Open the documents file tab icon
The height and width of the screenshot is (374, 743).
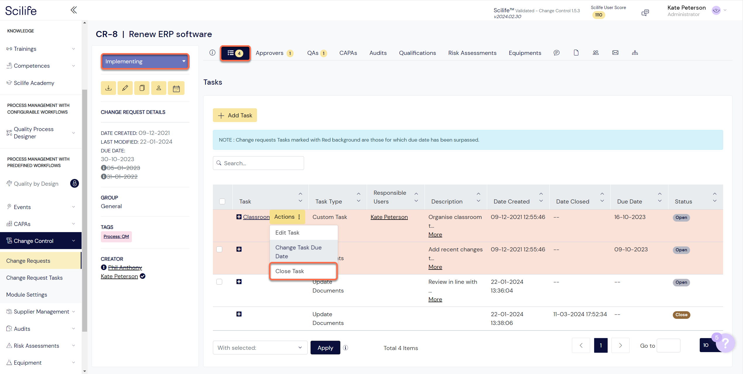(576, 53)
